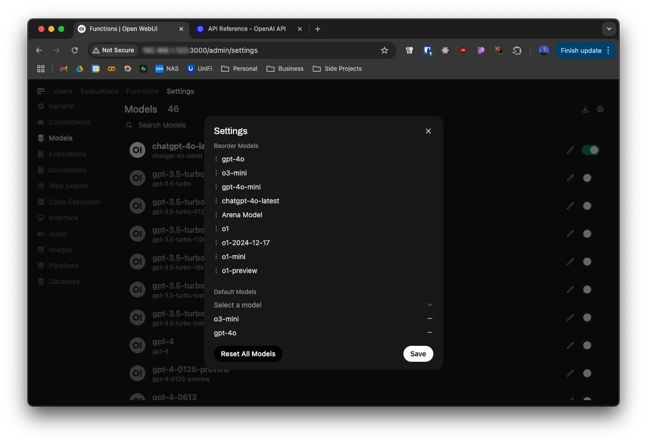Switch to the Functions top tab

tap(142, 91)
